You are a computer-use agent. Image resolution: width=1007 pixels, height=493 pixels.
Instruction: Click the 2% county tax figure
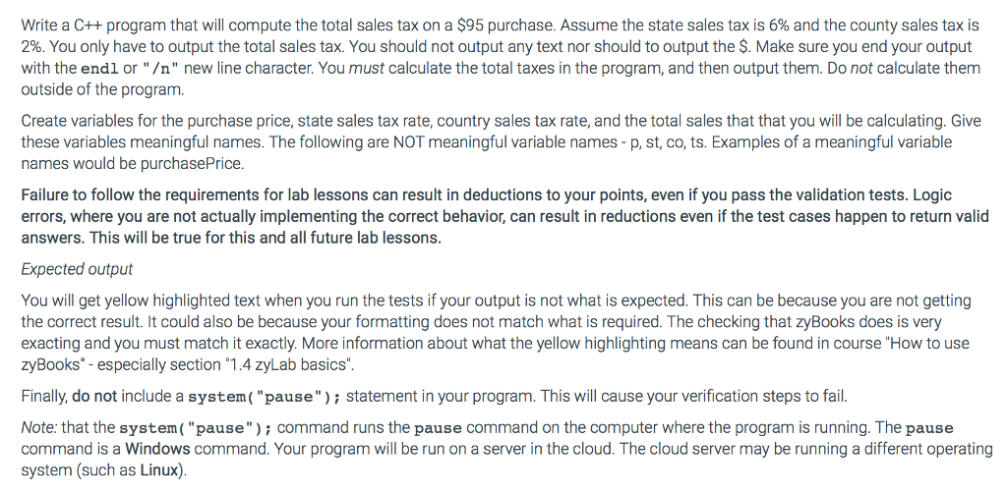pyautogui.click(x=32, y=47)
